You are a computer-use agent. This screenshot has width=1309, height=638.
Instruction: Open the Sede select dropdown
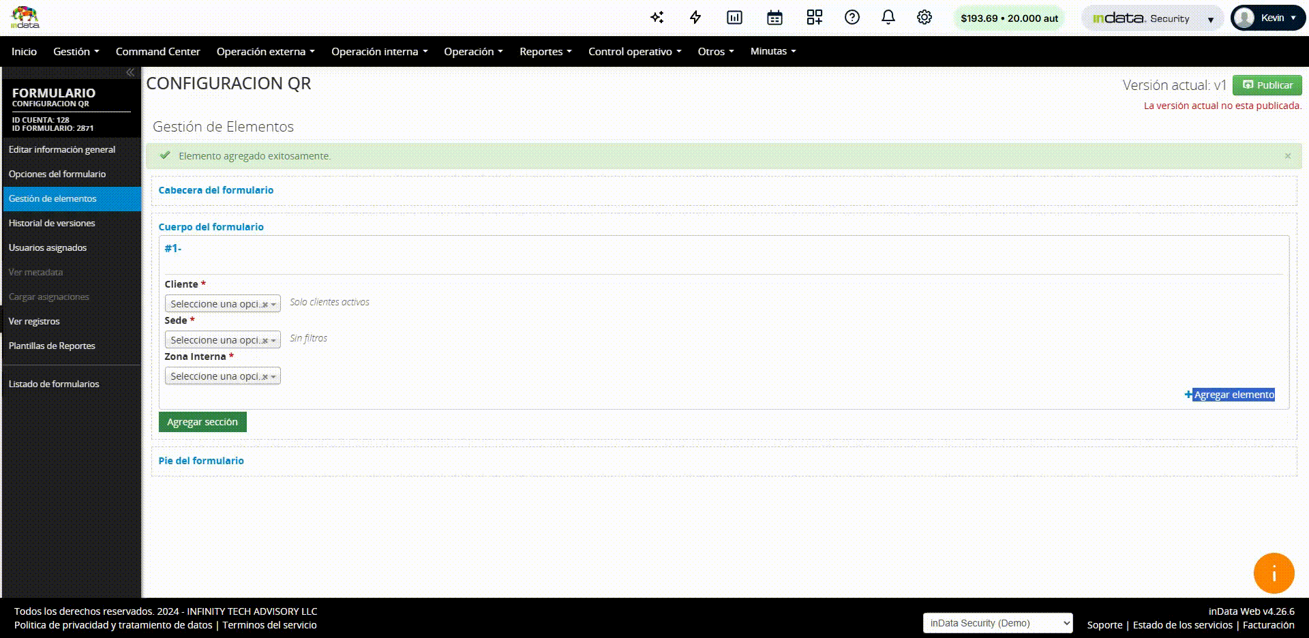point(222,340)
